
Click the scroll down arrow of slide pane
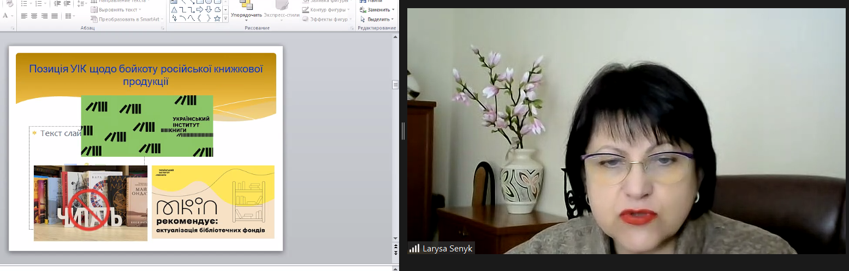[x=395, y=238]
